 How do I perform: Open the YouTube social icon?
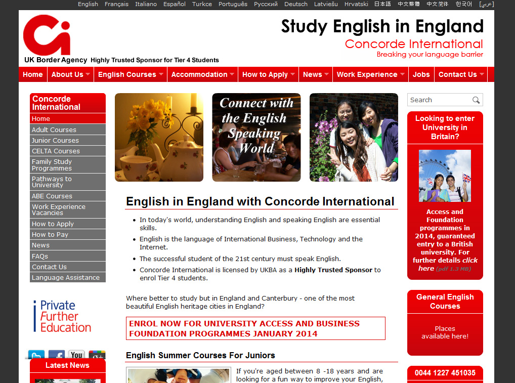76,355
